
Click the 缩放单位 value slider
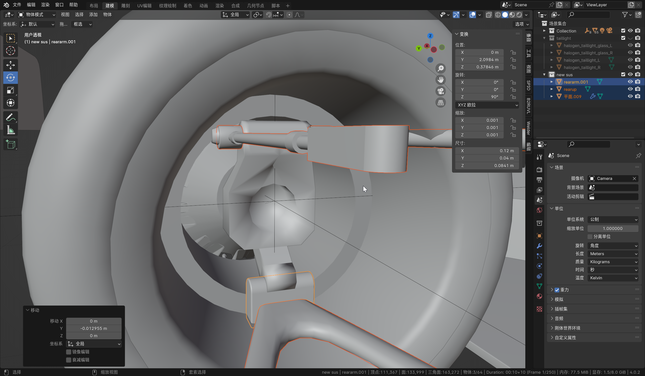pos(612,228)
